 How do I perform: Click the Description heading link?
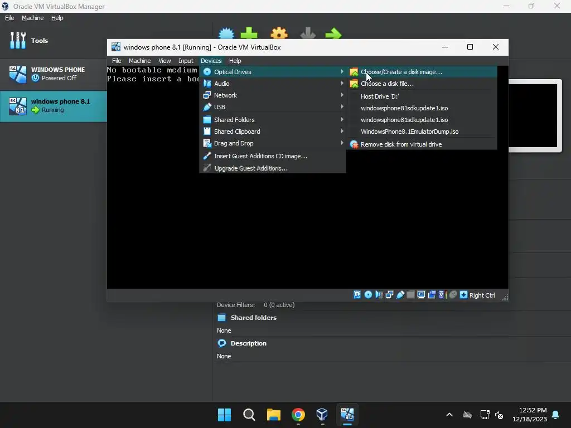click(248, 343)
